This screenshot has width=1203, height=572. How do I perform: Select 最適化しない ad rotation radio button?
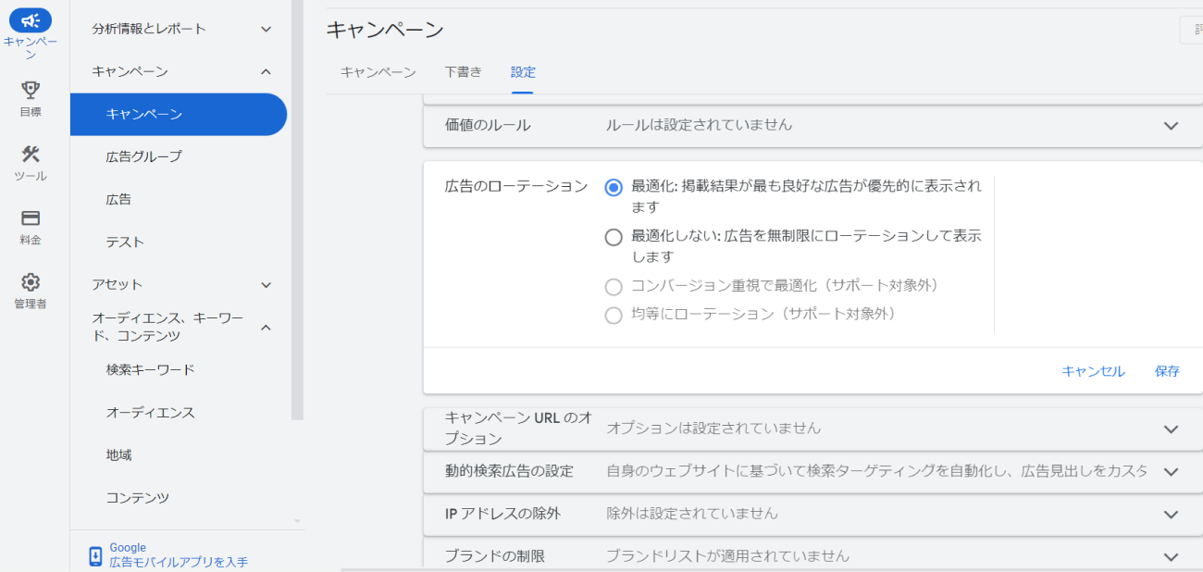click(614, 238)
